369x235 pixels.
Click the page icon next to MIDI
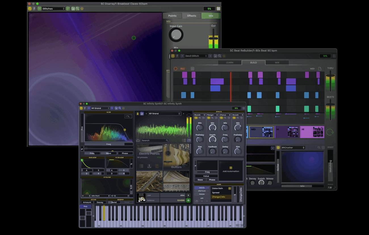click(x=320, y=69)
